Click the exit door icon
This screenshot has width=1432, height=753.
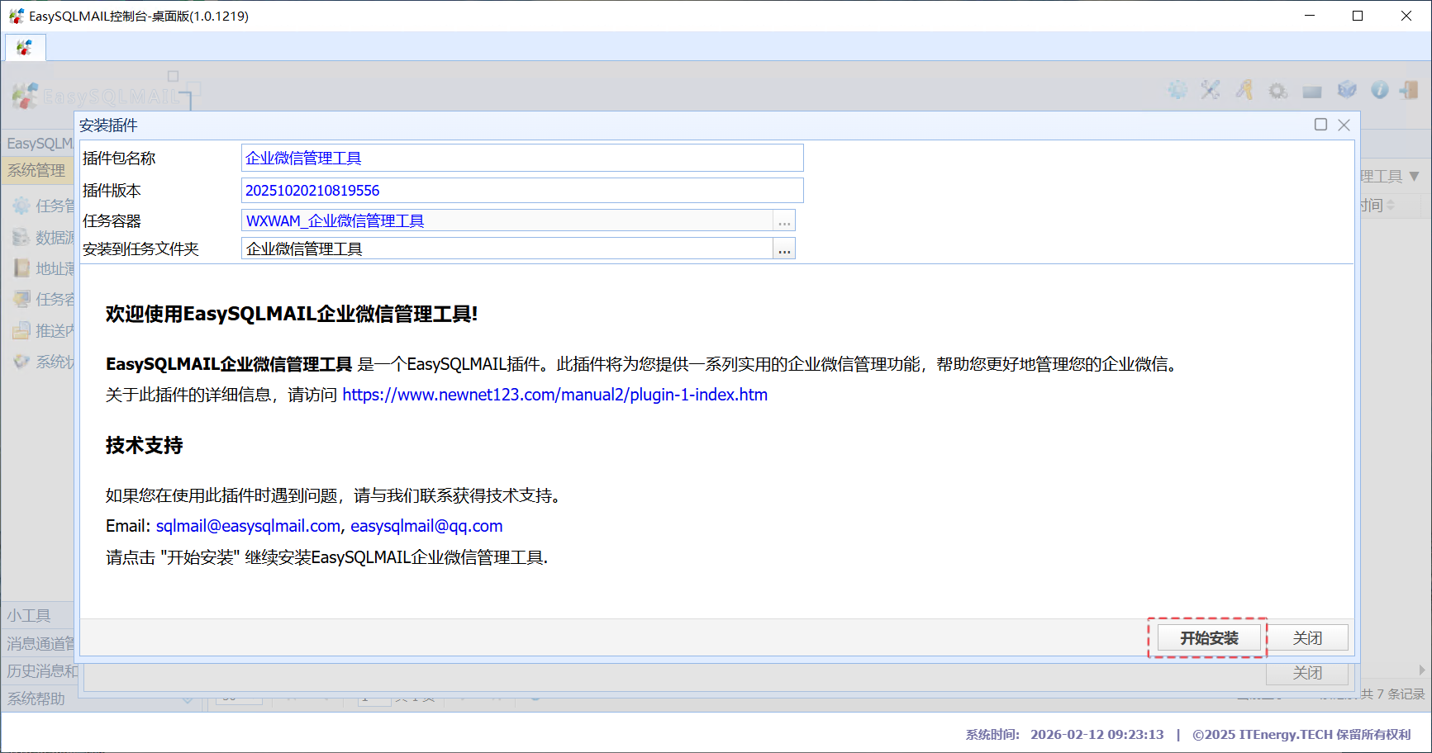[x=1410, y=90]
